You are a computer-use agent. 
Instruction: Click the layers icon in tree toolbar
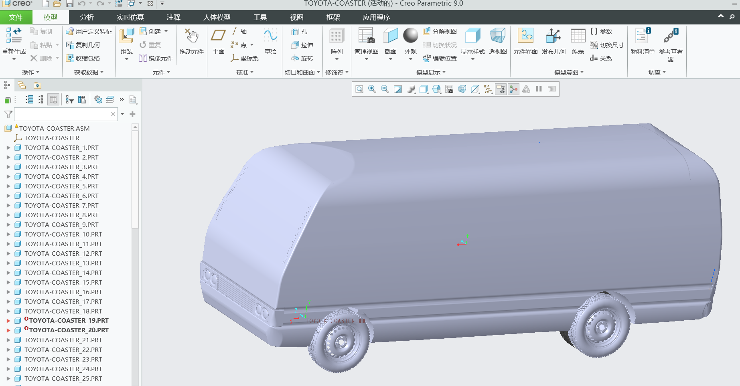click(110, 100)
